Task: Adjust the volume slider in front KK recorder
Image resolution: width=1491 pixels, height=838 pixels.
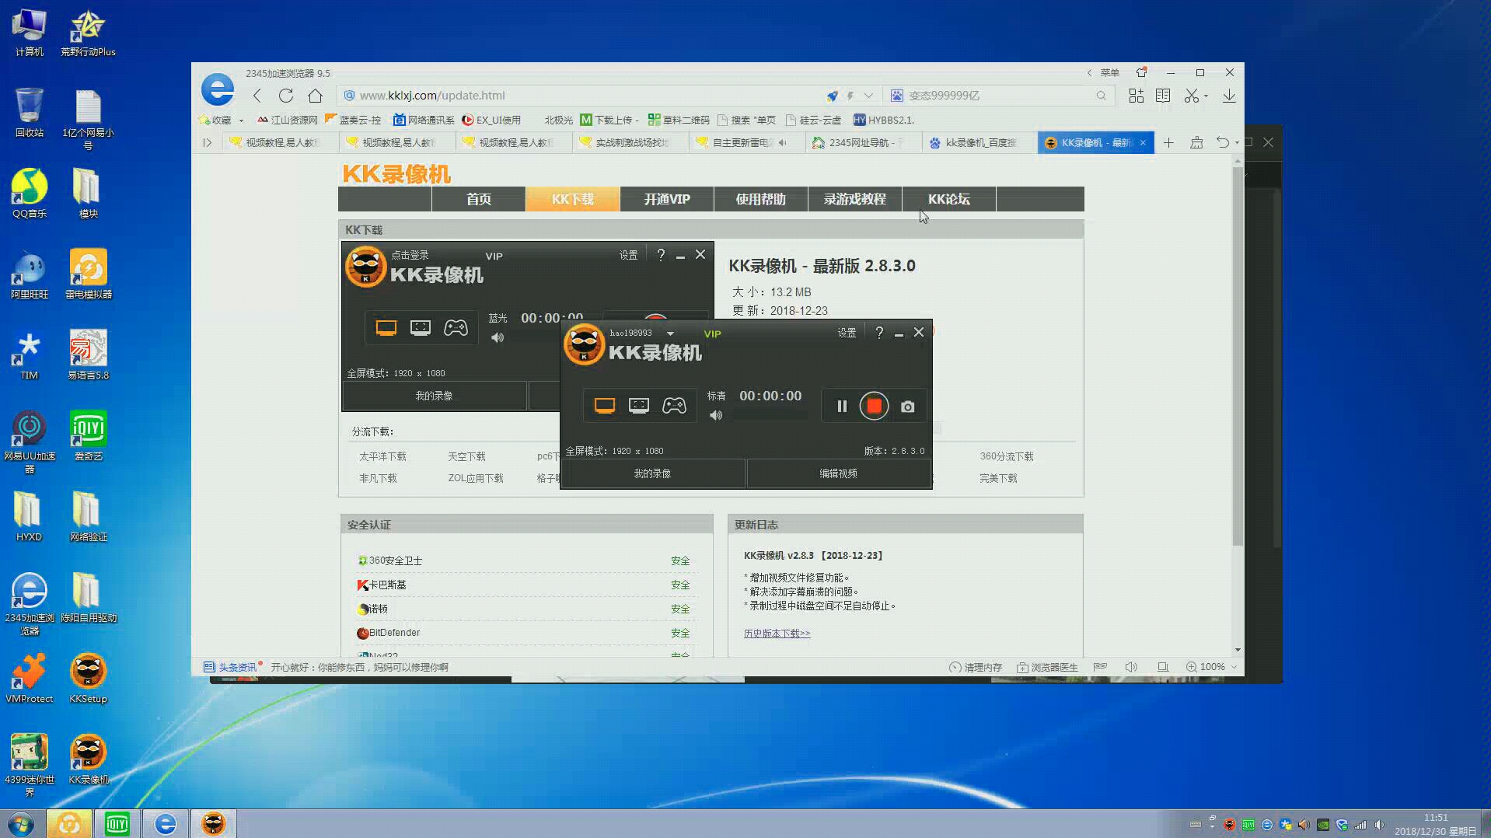Action: tap(771, 415)
